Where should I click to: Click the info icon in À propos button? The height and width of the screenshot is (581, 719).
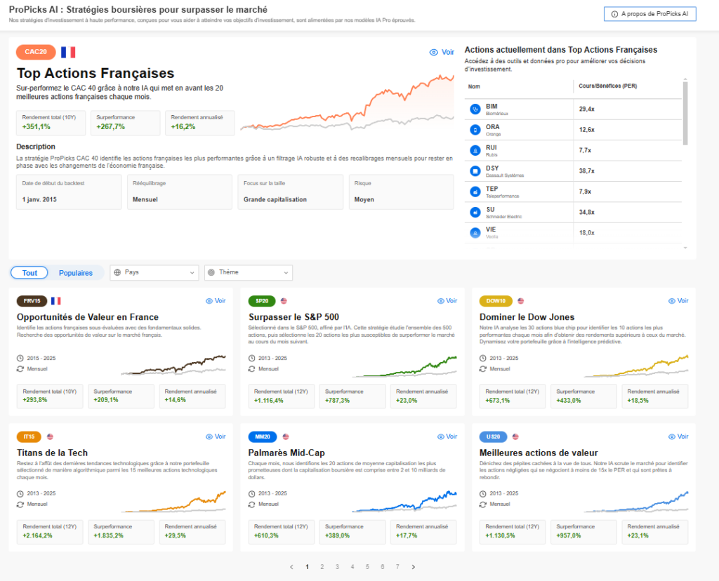pos(614,14)
